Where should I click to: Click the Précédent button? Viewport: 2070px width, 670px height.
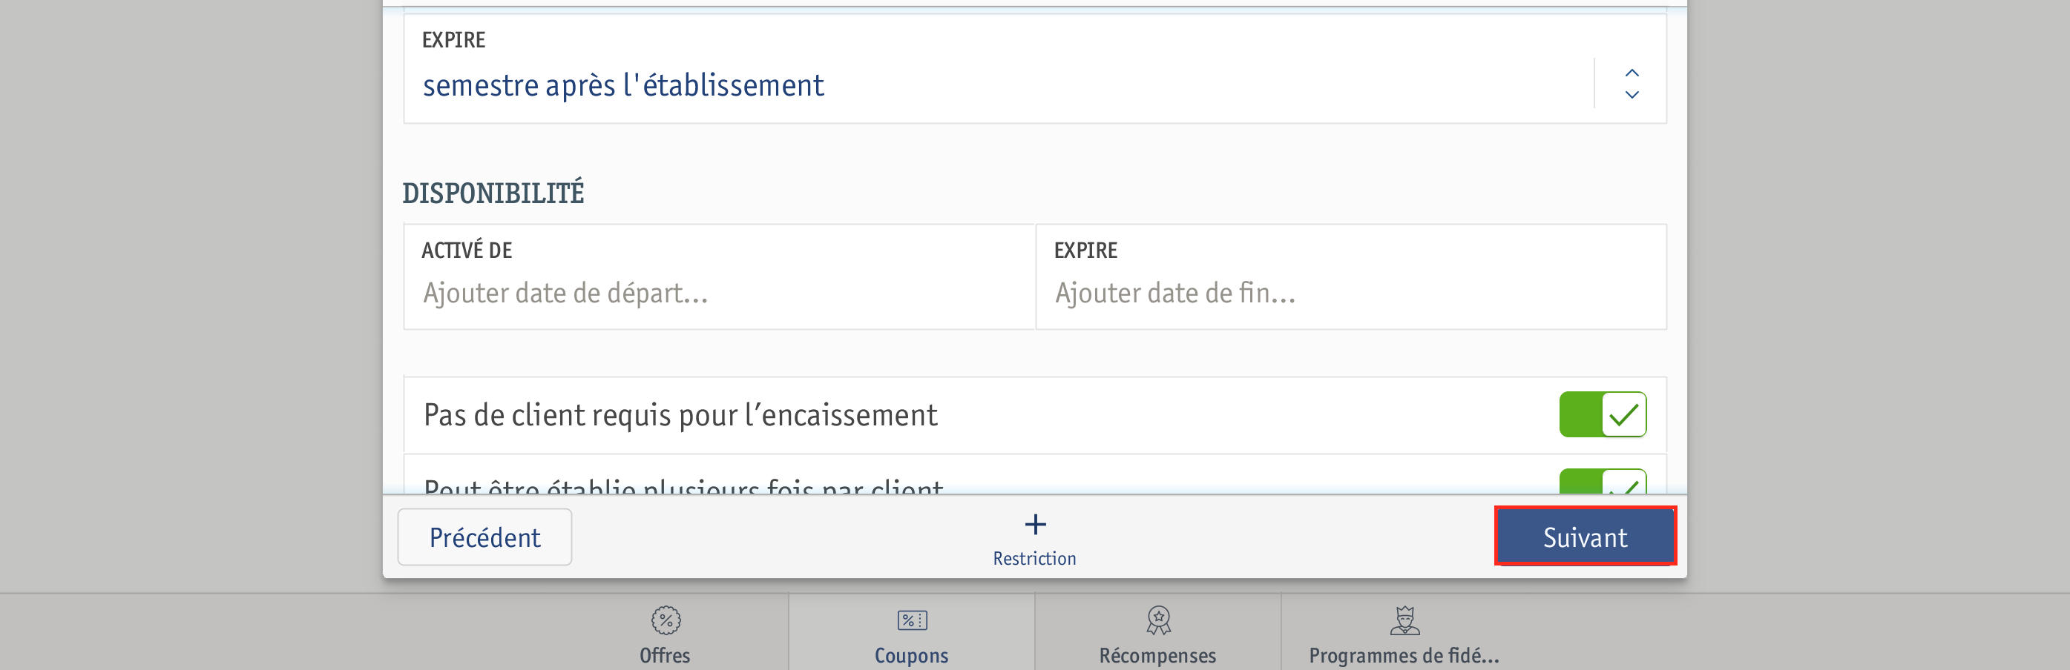tap(484, 537)
